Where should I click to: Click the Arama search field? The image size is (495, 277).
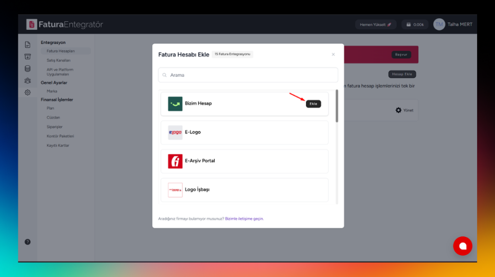[x=248, y=75]
